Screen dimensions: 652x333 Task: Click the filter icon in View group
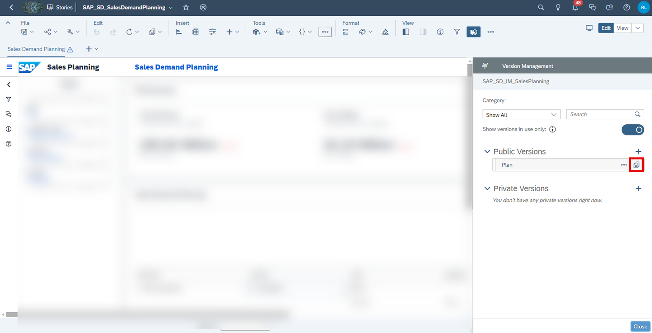[457, 32]
